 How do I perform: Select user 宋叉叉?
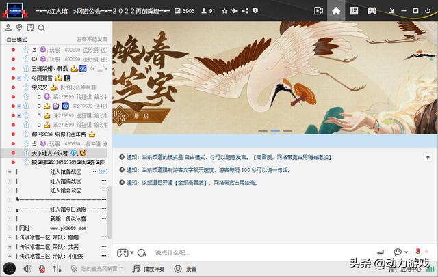click(40, 87)
